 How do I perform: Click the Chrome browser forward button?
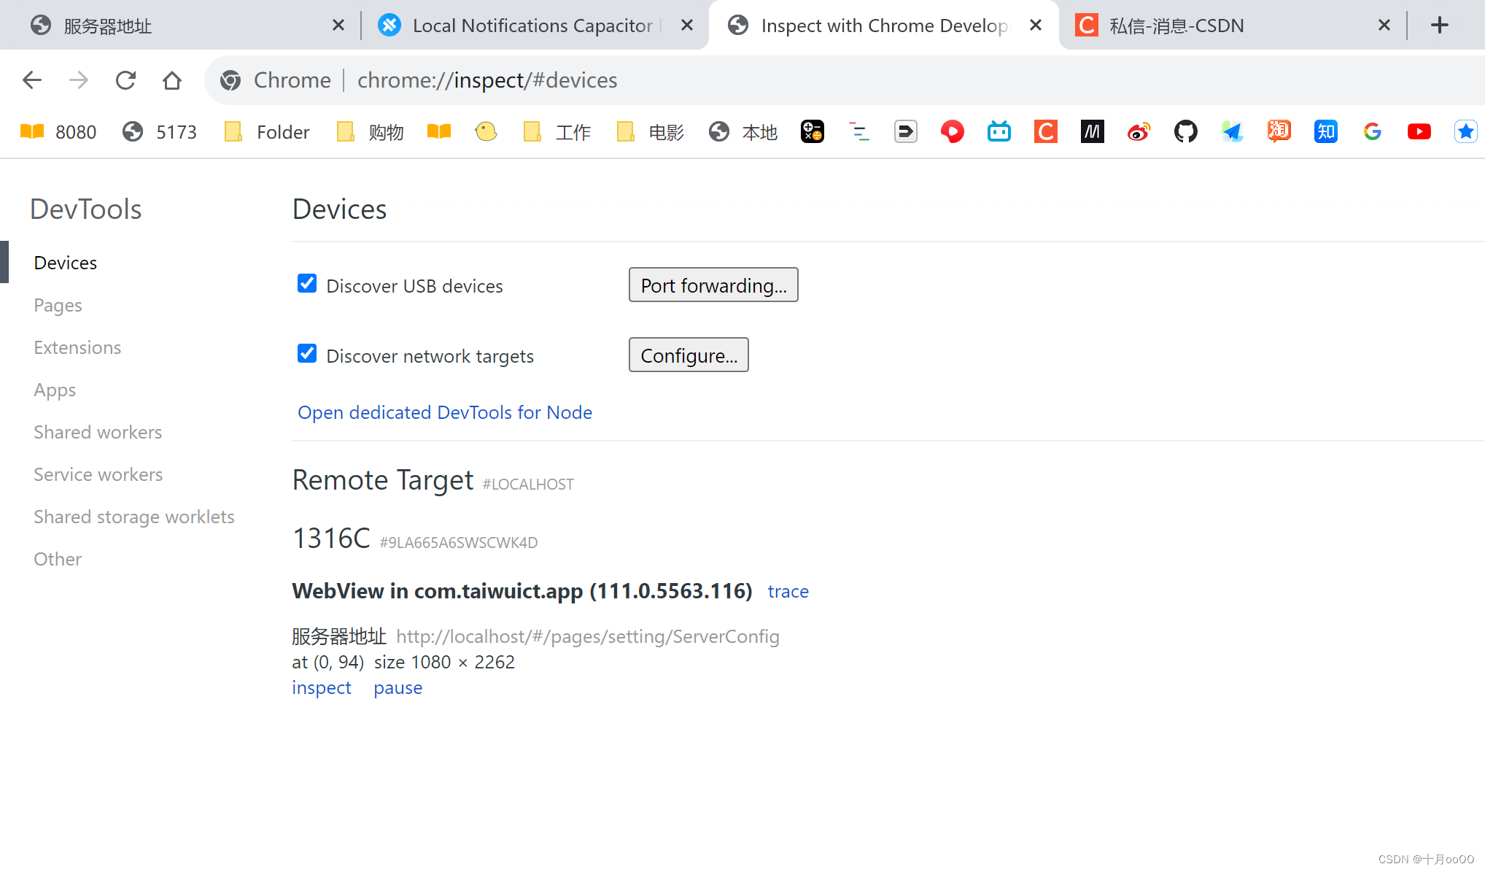coord(78,80)
